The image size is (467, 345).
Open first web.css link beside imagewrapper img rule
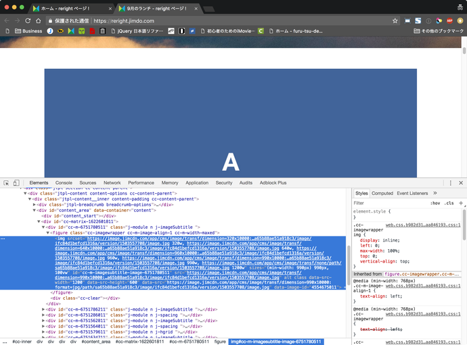[x=423, y=225]
